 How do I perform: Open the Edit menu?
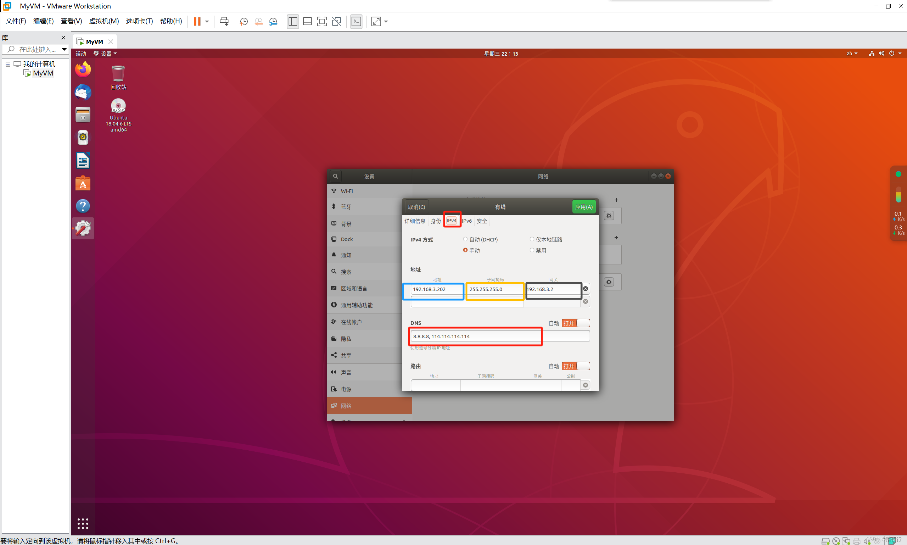(x=43, y=21)
